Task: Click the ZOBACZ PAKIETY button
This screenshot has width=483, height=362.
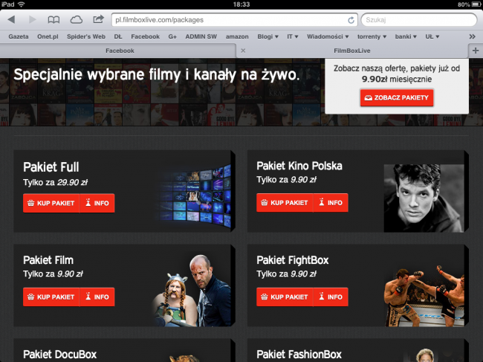Action: click(x=397, y=97)
